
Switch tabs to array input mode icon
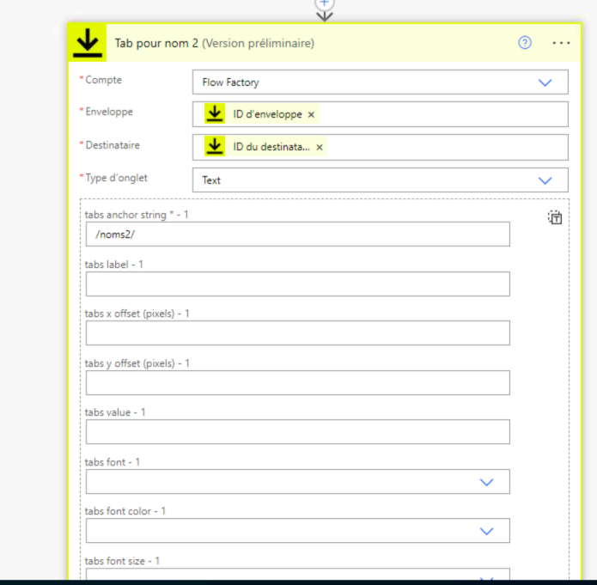(x=555, y=218)
